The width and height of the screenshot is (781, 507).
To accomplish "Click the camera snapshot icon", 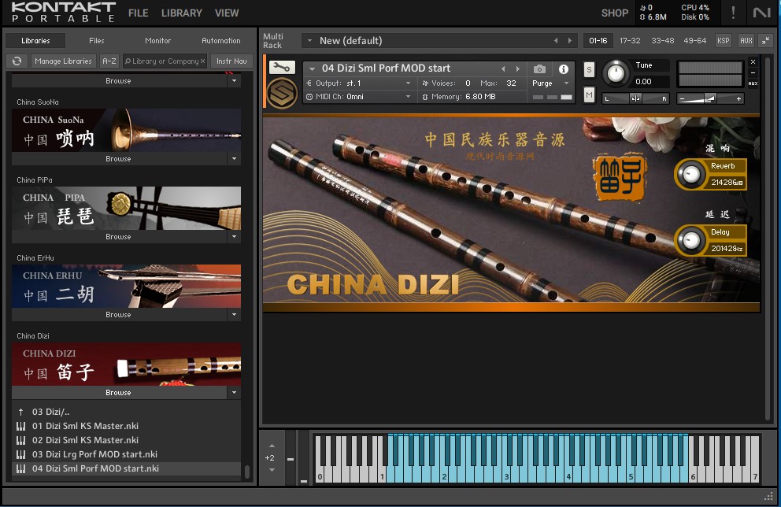I will click(x=539, y=68).
